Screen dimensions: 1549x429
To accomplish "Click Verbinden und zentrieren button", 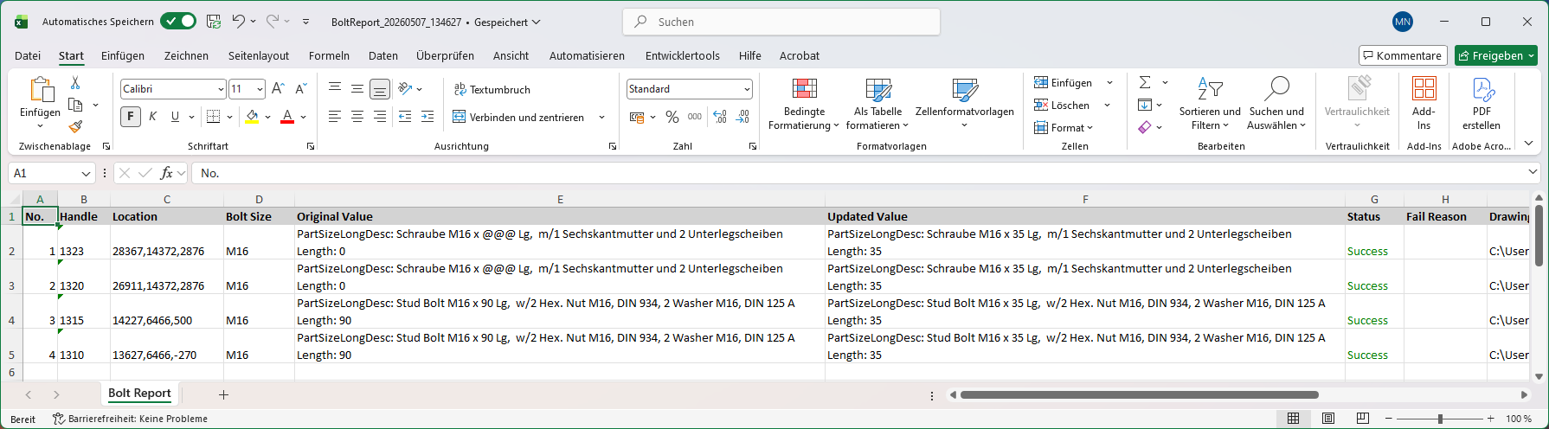I will 517,117.
